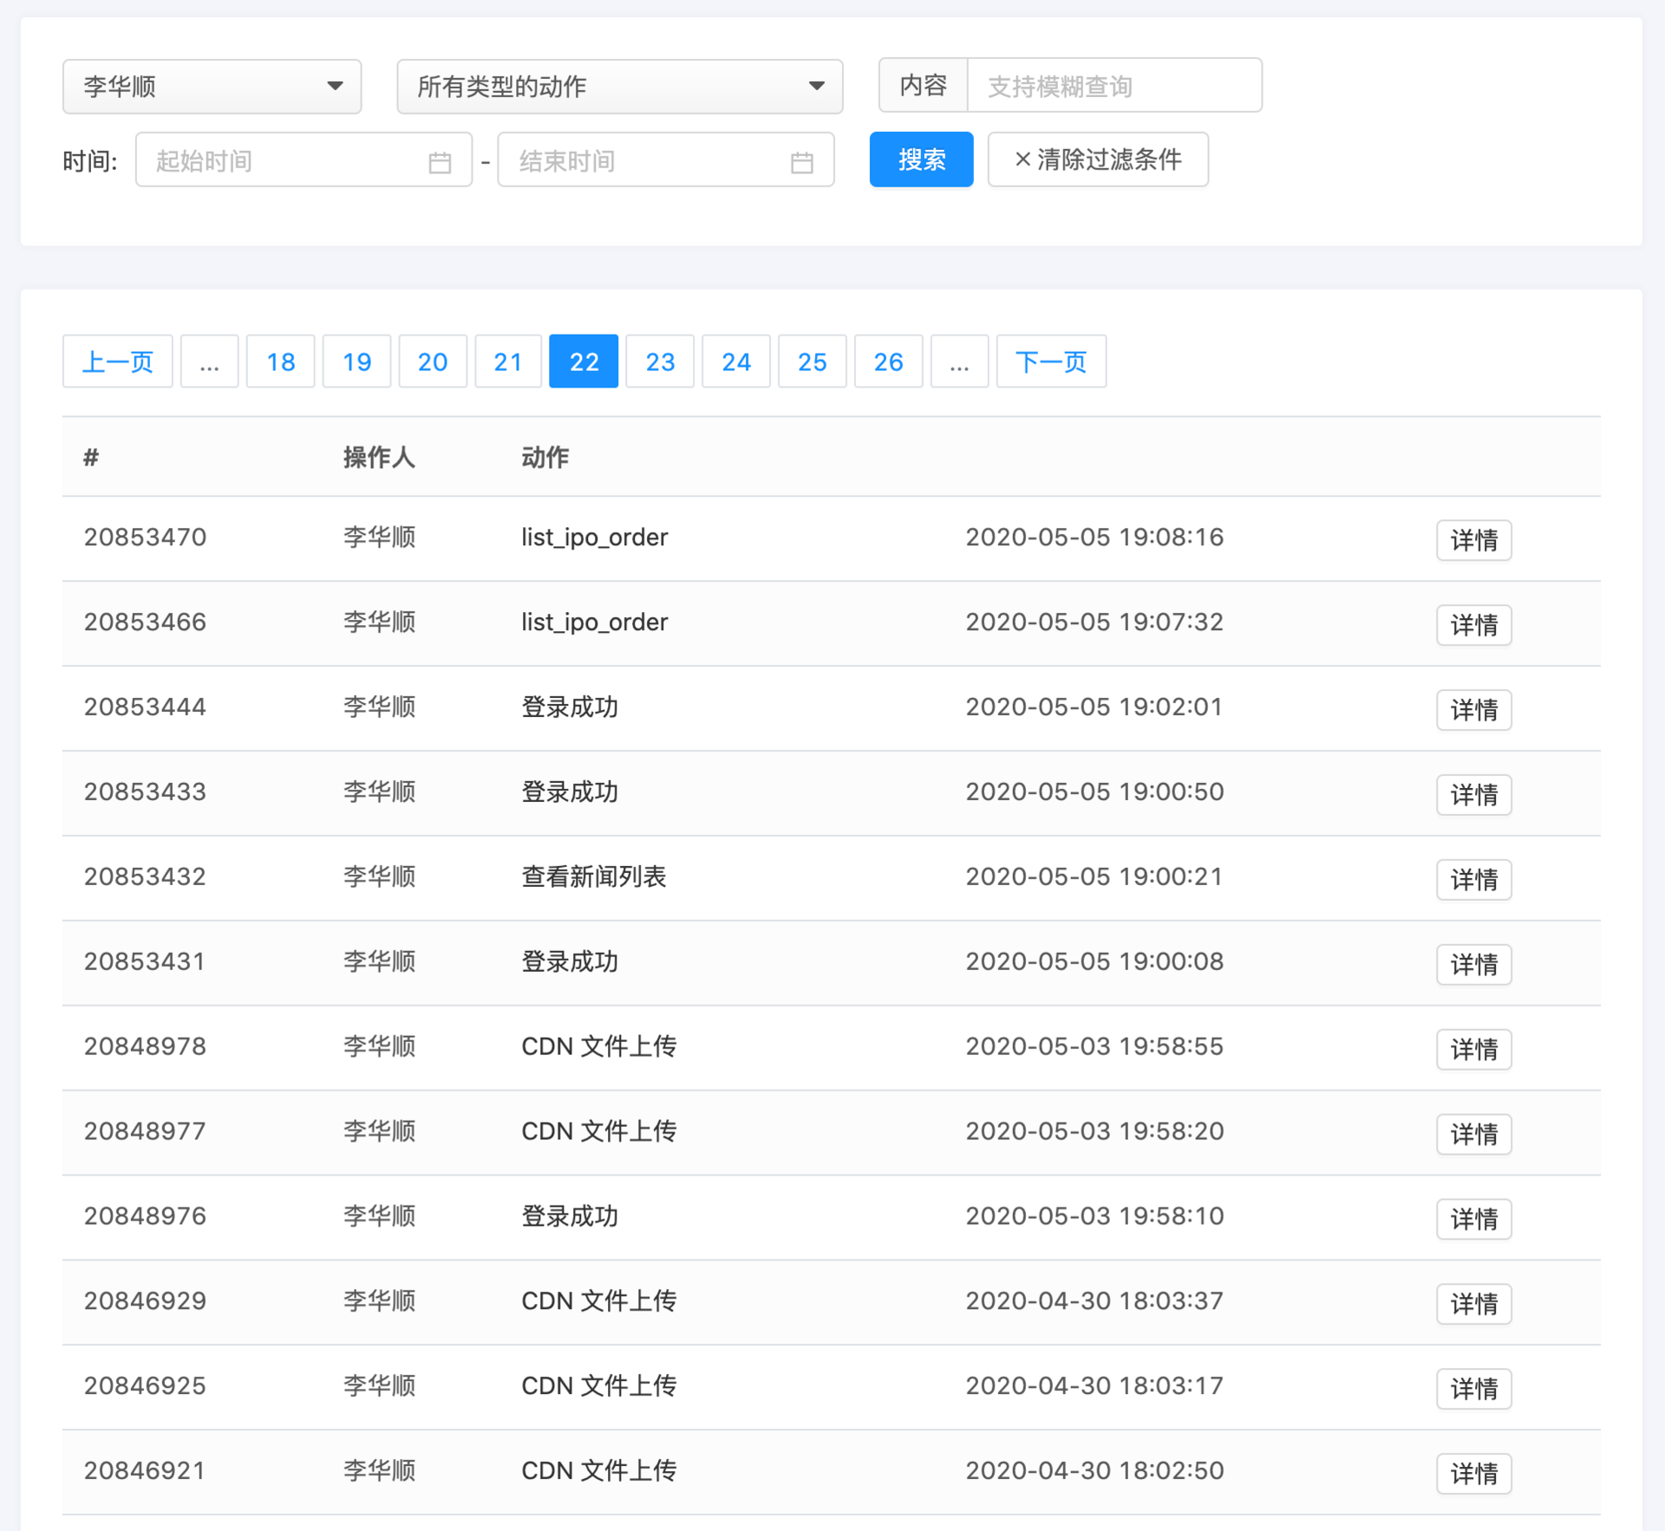Jump to page 18
This screenshot has height=1531, width=1665.
click(280, 362)
